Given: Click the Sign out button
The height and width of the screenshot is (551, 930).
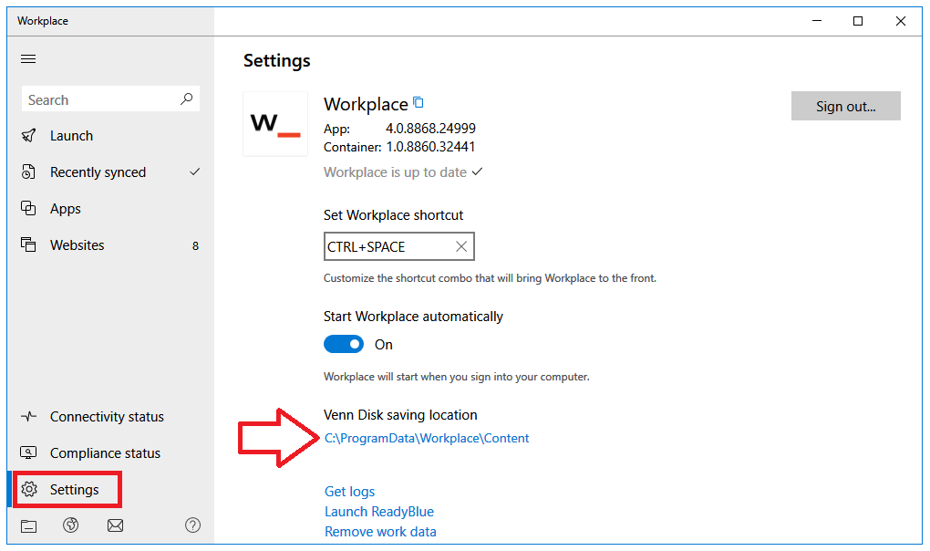Looking at the screenshot, I should tap(846, 106).
